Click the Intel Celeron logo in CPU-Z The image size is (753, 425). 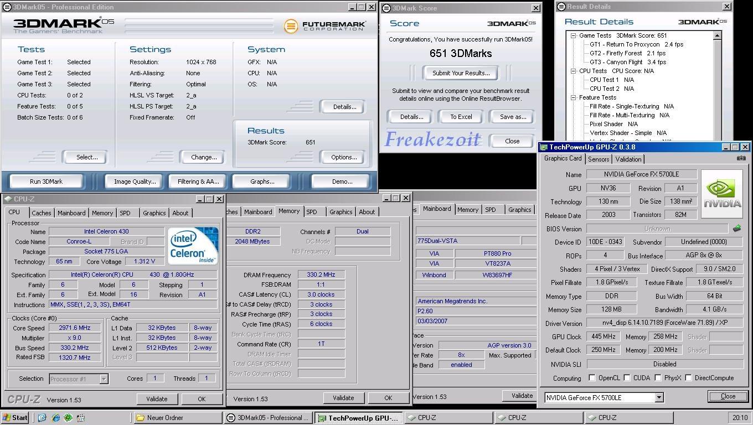click(x=193, y=246)
